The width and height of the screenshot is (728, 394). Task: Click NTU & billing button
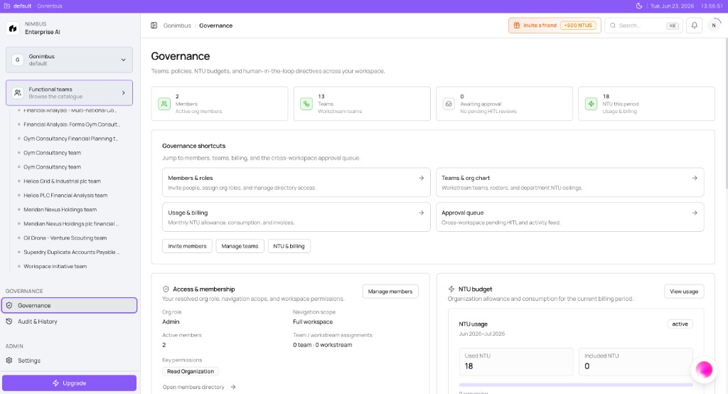pos(289,246)
